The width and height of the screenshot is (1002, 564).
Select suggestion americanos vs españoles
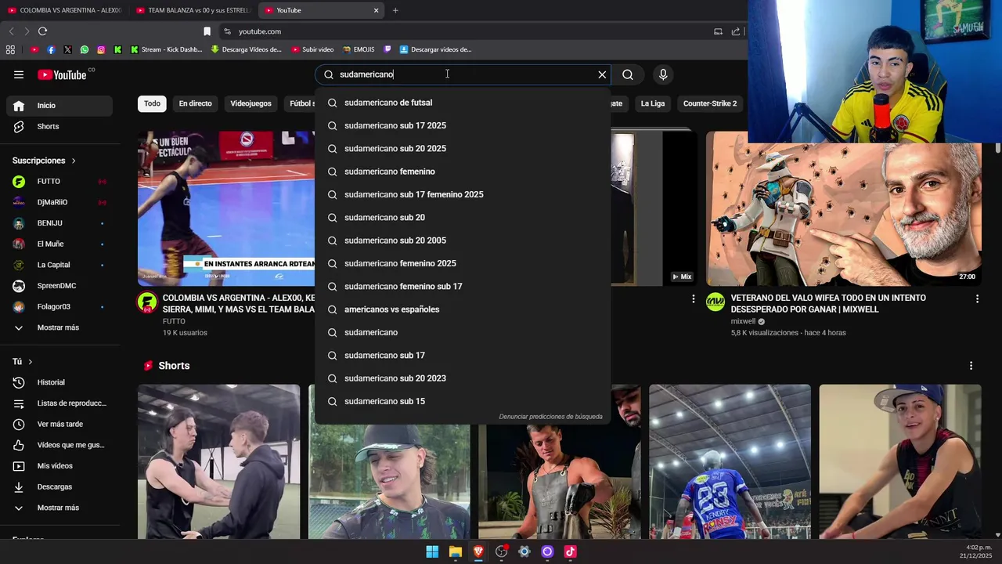(463, 309)
